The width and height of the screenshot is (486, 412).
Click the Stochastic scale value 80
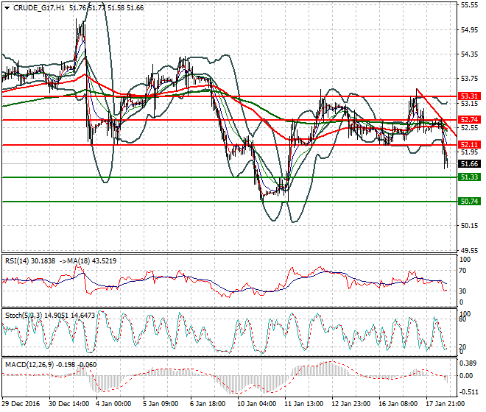[x=464, y=320]
